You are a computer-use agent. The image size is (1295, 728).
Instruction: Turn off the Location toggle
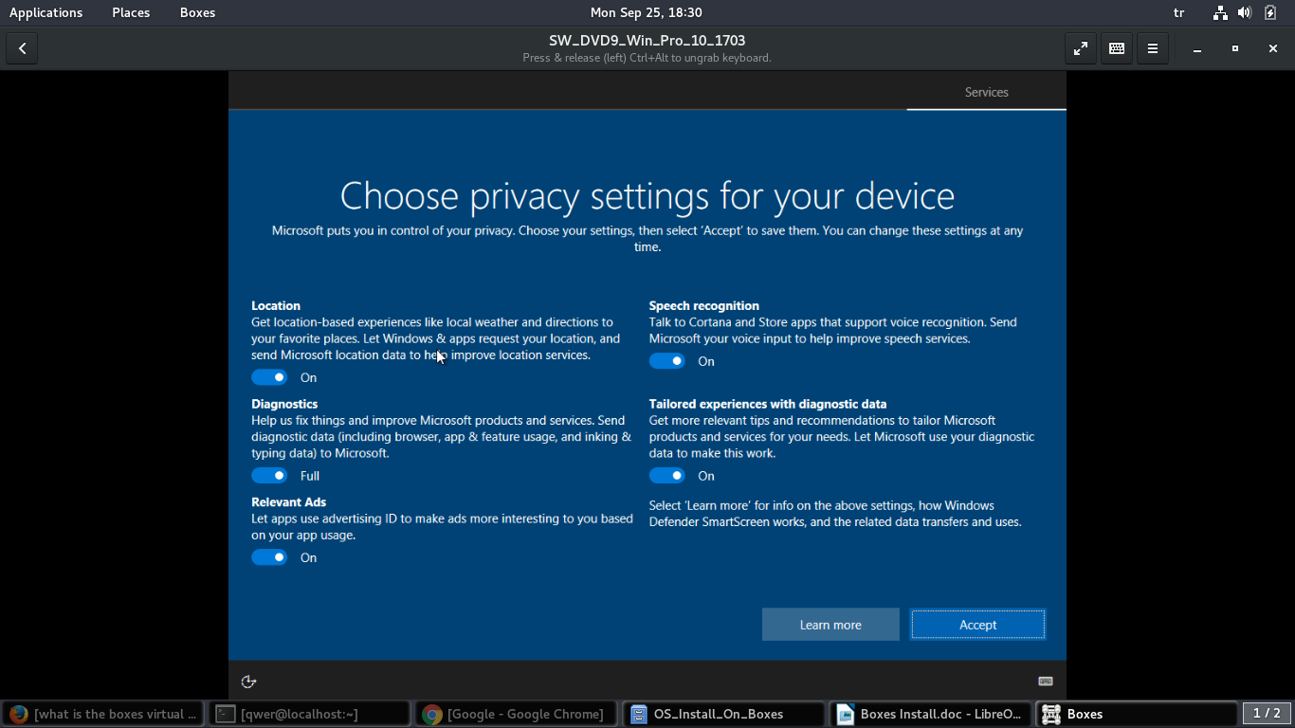[x=269, y=377]
